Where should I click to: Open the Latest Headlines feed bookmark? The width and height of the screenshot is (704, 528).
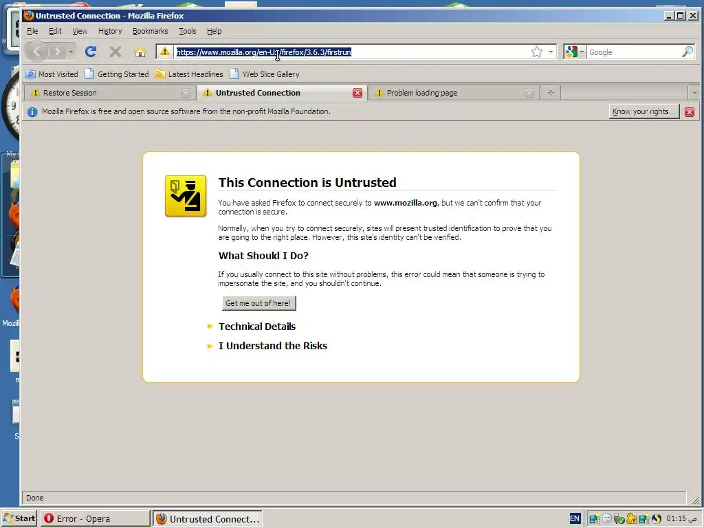[x=189, y=74]
